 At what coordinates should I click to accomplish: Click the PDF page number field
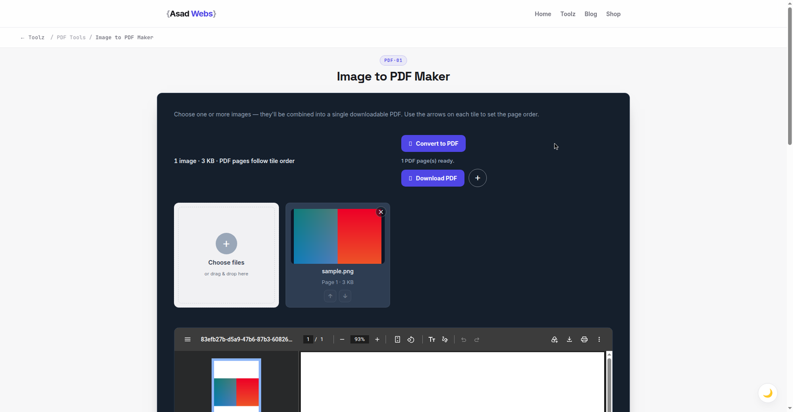pyautogui.click(x=308, y=339)
